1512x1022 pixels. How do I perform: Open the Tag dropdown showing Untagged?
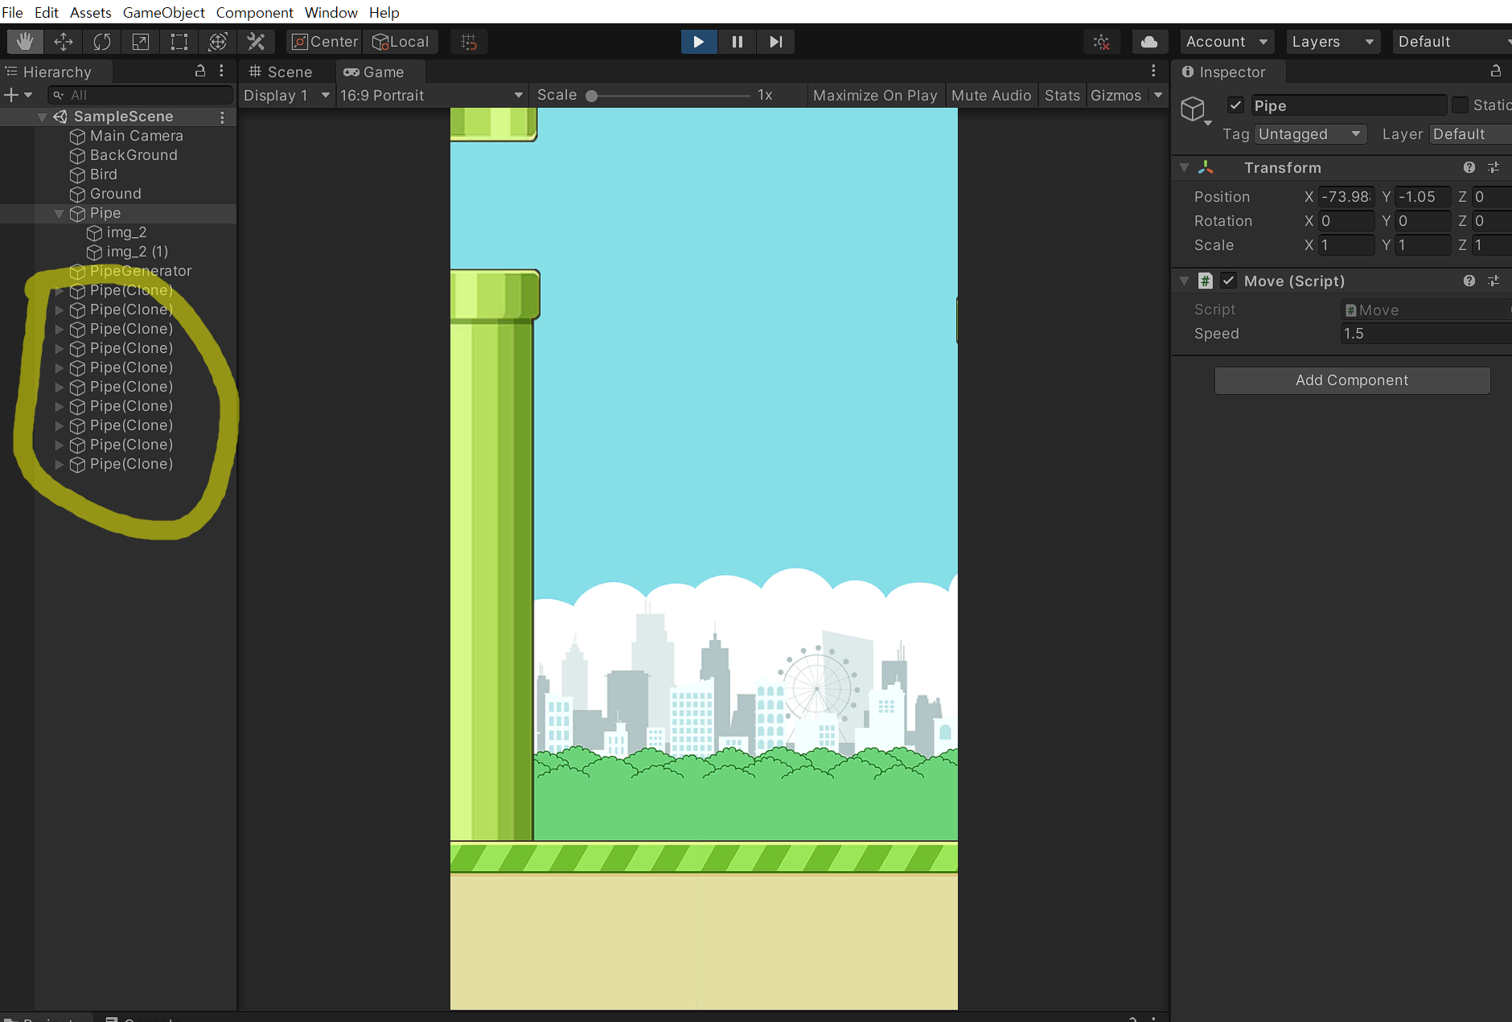pos(1310,134)
